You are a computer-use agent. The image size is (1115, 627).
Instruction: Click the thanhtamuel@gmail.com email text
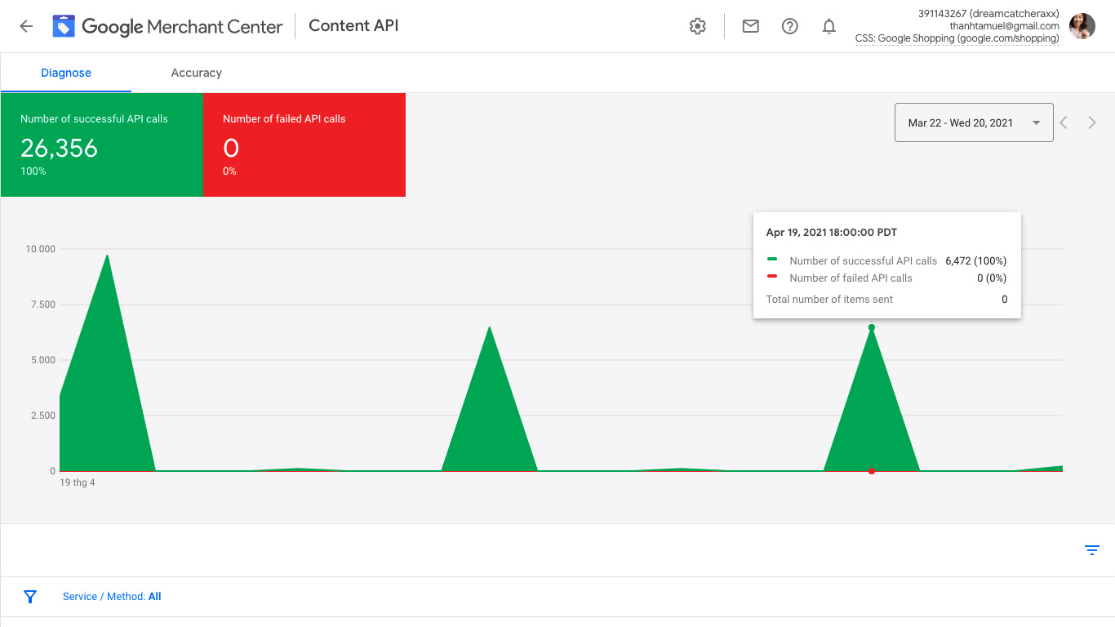[x=1004, y=26]
